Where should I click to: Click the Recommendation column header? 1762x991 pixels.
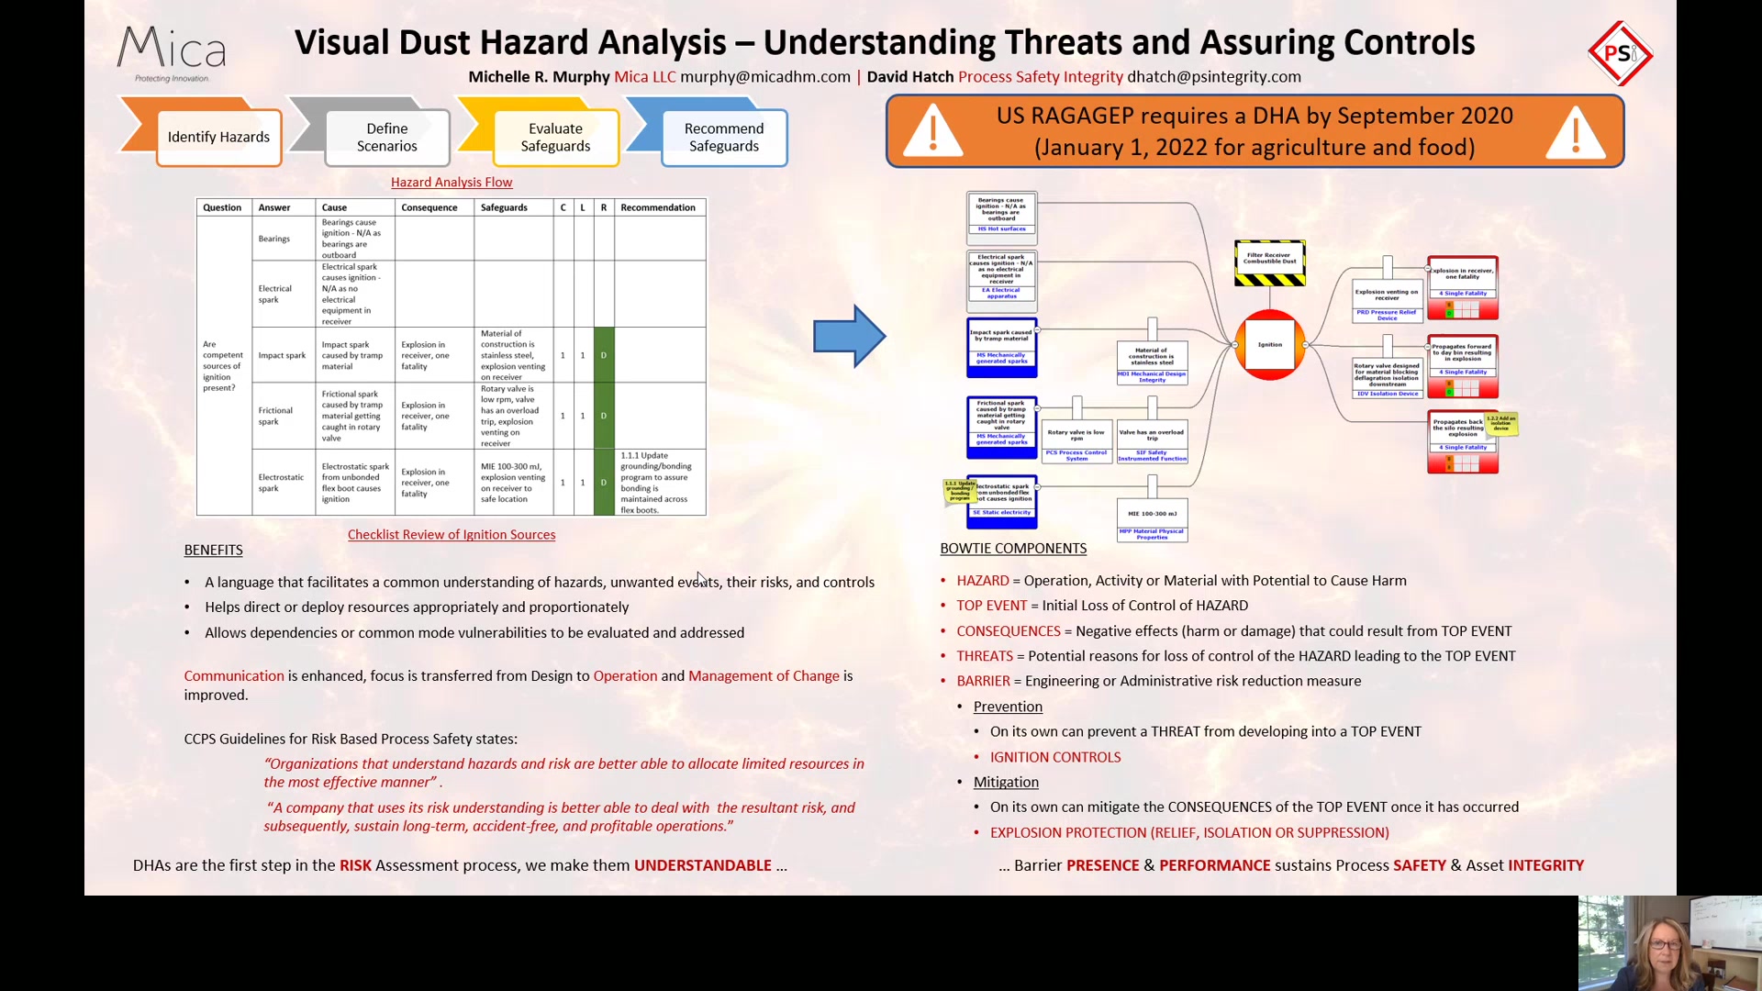[658, 207]
